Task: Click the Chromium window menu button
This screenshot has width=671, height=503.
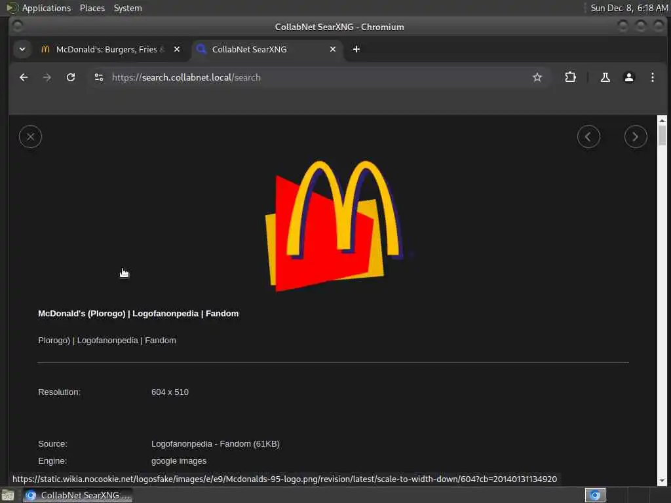Action: tap(17, 26)
